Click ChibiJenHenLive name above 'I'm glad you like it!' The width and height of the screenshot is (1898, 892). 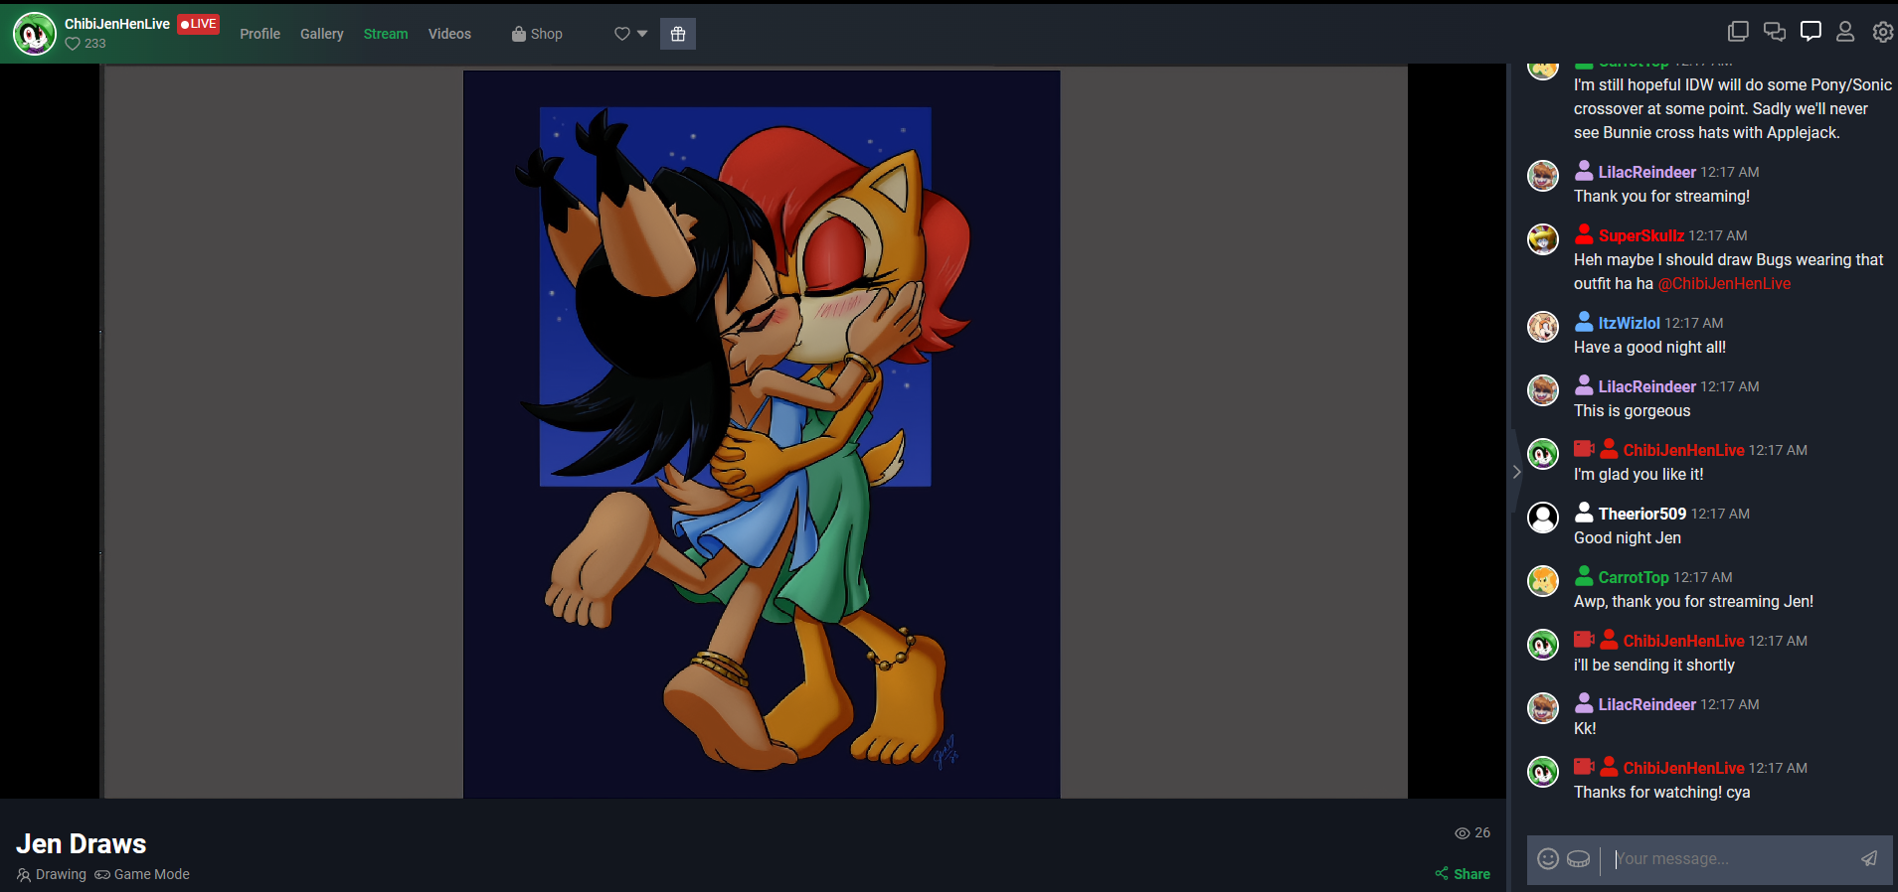point(1683,450)
